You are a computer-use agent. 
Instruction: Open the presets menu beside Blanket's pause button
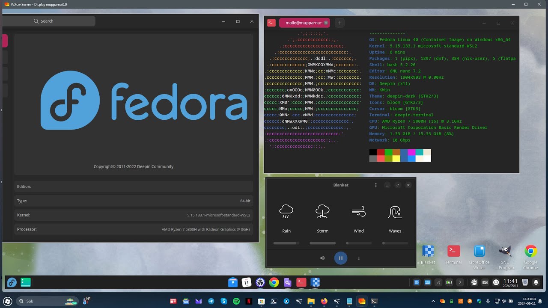(x=359, y=258)
